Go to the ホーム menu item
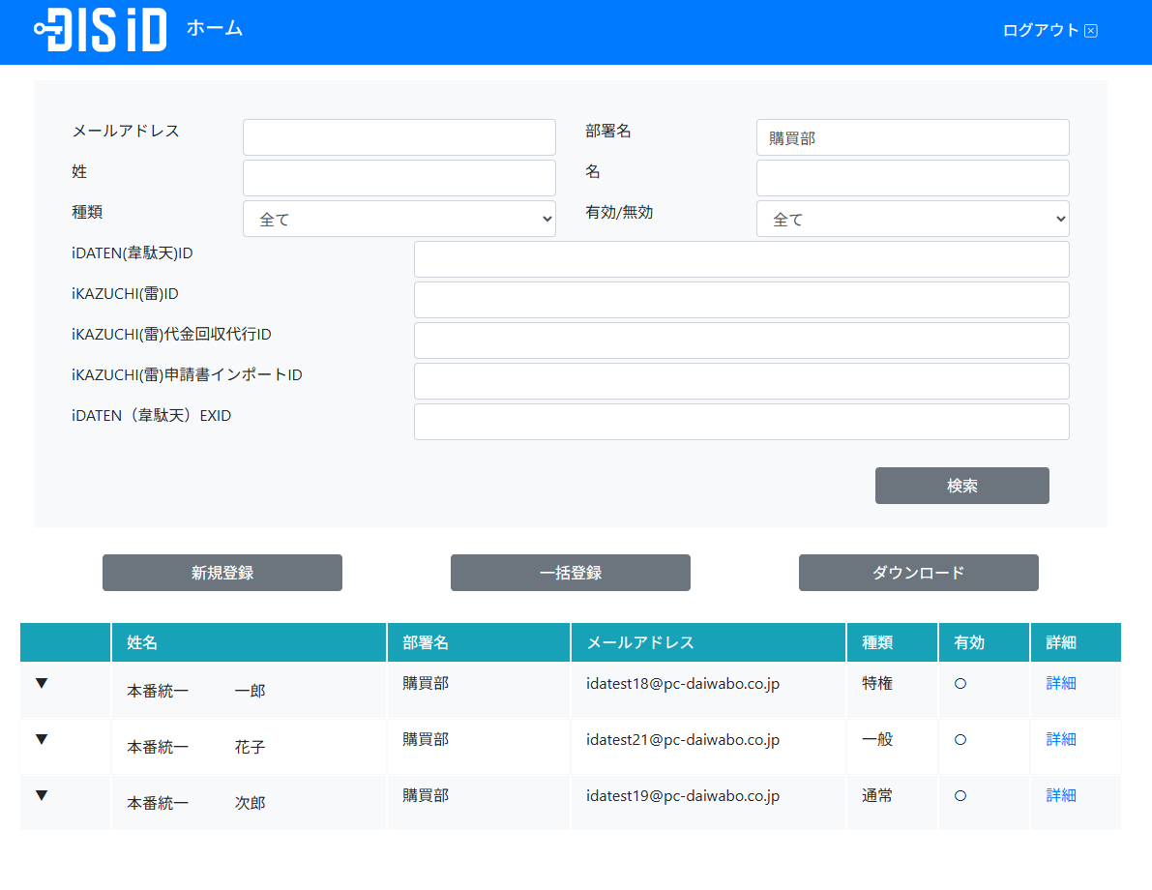 (215, 28)
